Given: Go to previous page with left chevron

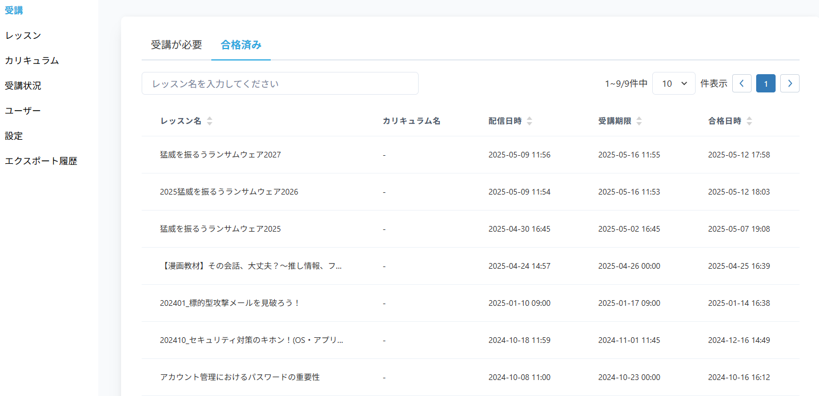Looking at the screenshot, I should pyautogui.click(x=741, y=83).
